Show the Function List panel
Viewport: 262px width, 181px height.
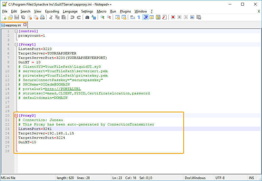pos(165,17)
